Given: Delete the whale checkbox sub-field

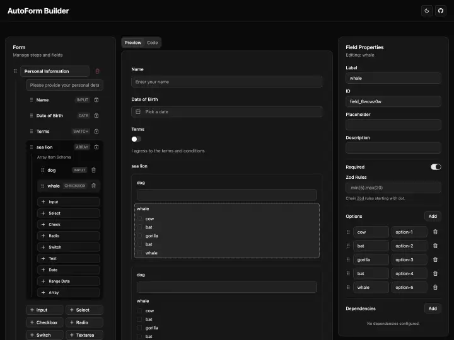Looking at the screenshot, I should [93, 186].
